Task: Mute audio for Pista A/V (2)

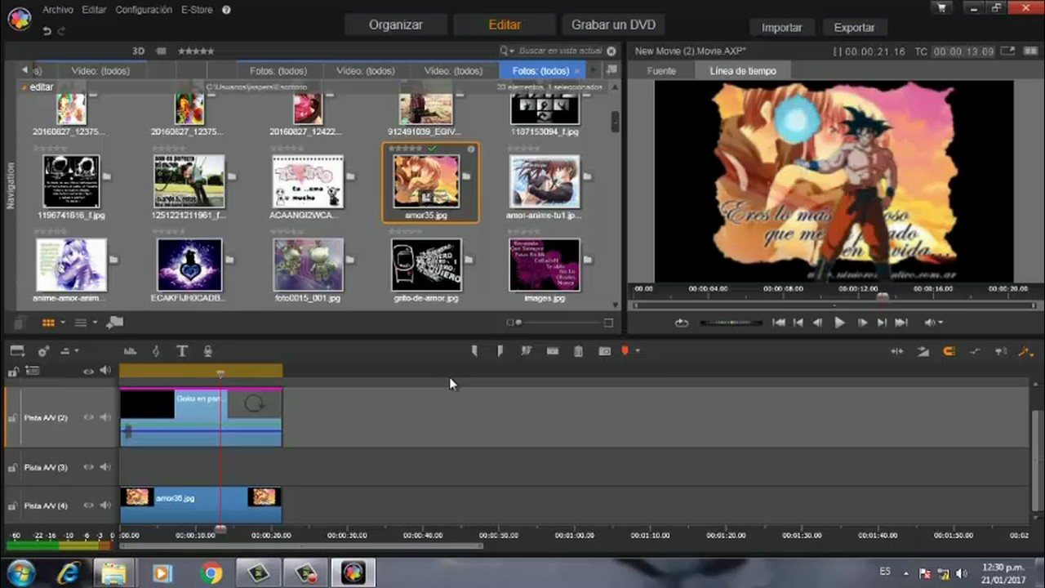Action: click(x=105, y=417)
